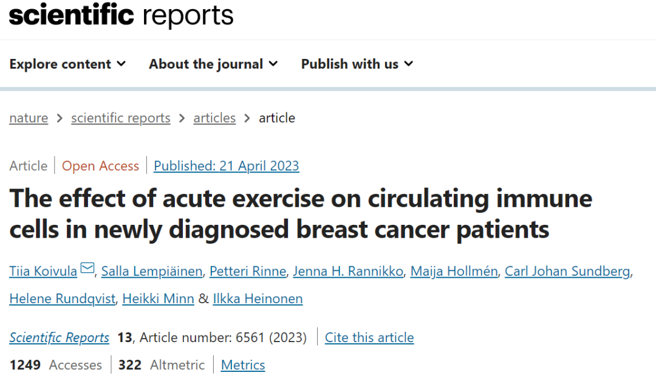Go to nature breadcrumb link
The height and width of the screenshot is (381, 656).
pyautogui.click(x=29, y=118)
